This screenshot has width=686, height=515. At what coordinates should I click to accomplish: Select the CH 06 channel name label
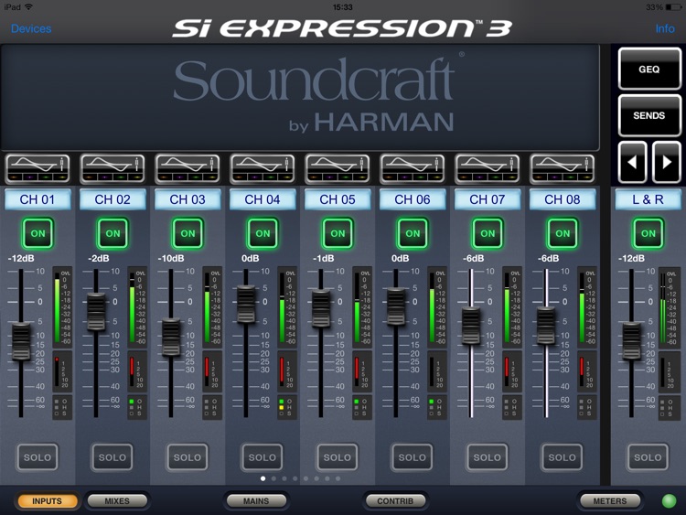click(x=413, y=199)
